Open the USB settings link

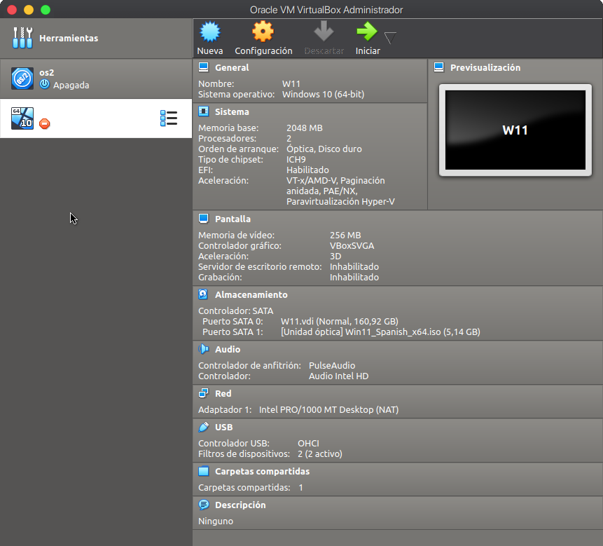(x=224, y=427)
